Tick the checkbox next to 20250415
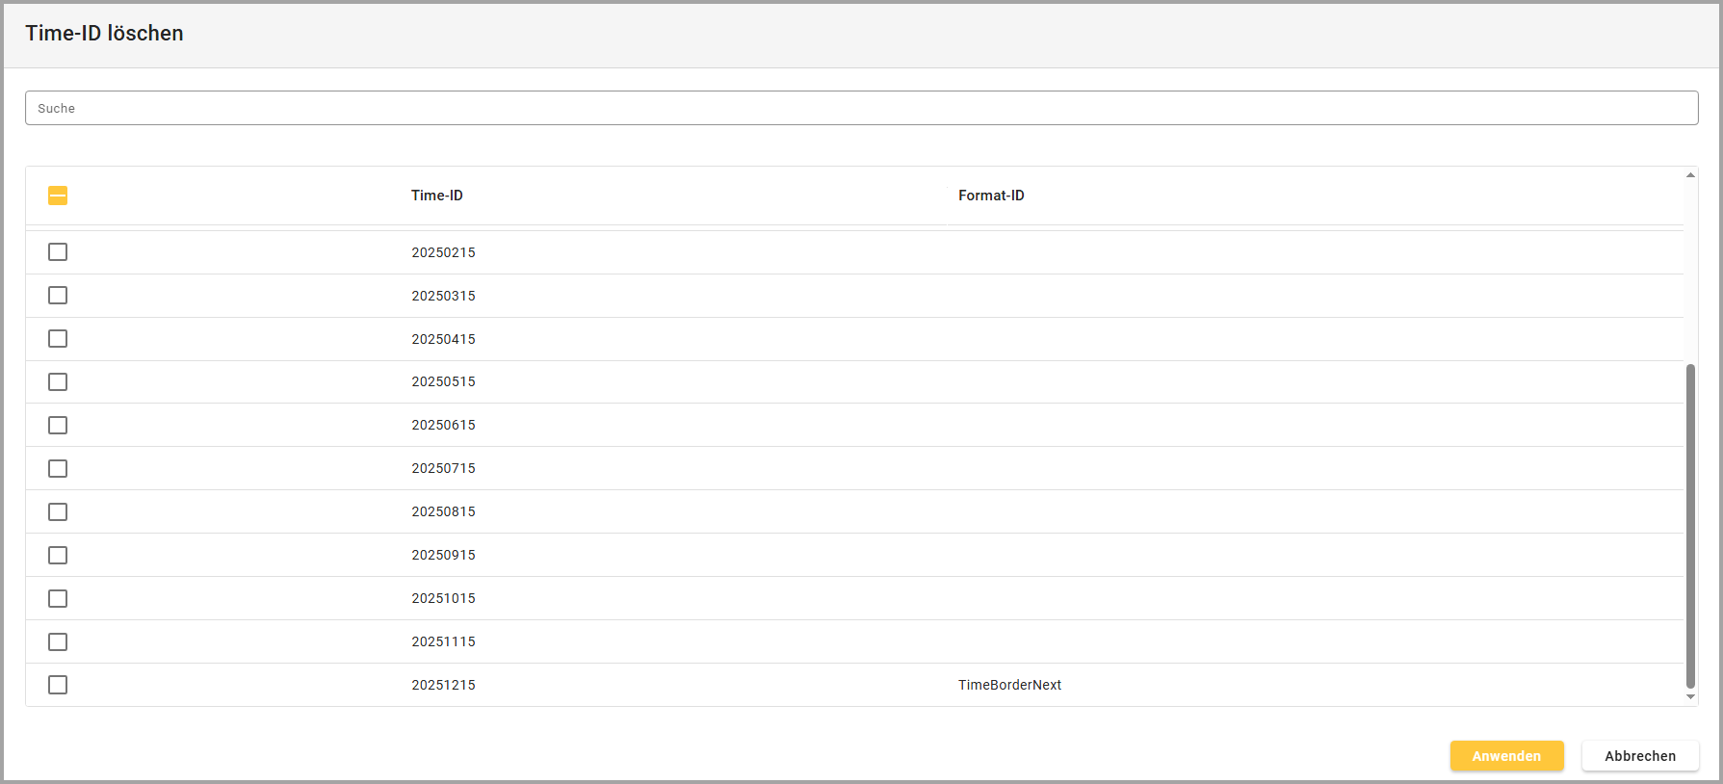Image resolution: width=1723 pixels, height=784 pixels. click(x=58, y=339)
